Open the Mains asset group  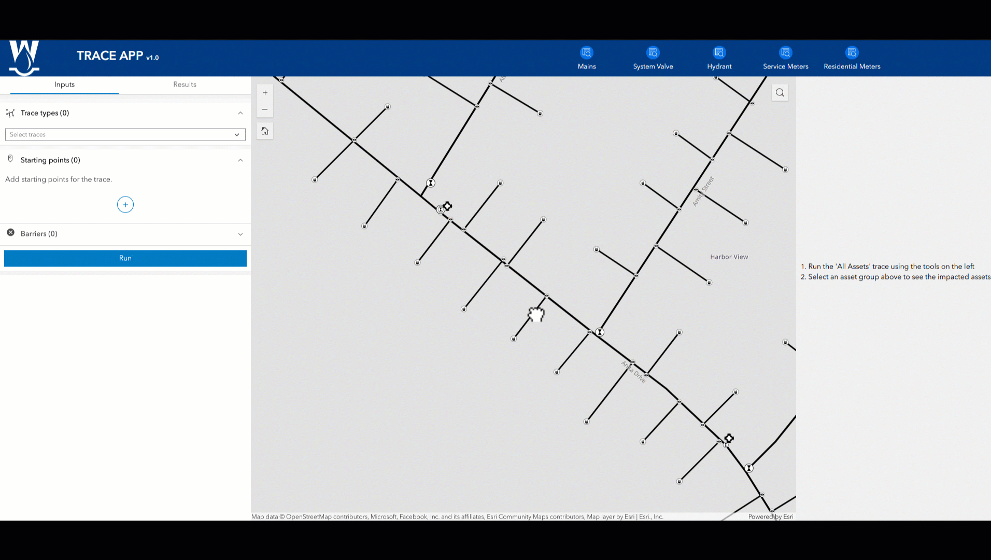coord(587,58)
